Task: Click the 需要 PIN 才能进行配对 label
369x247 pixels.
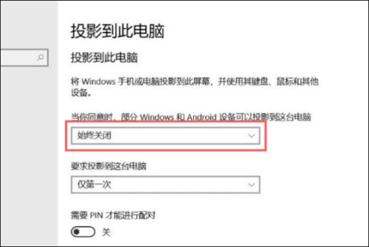Action: 113,215
